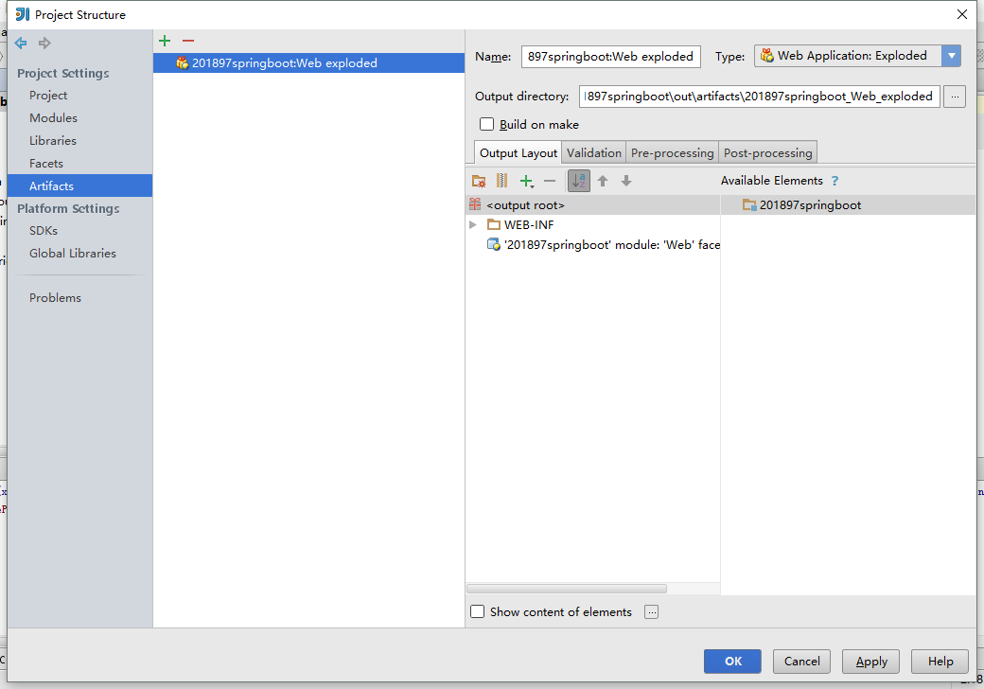The image size is (984, 689).
Task: Open Available Elements help question mark
Action: [x=835, y=181]
